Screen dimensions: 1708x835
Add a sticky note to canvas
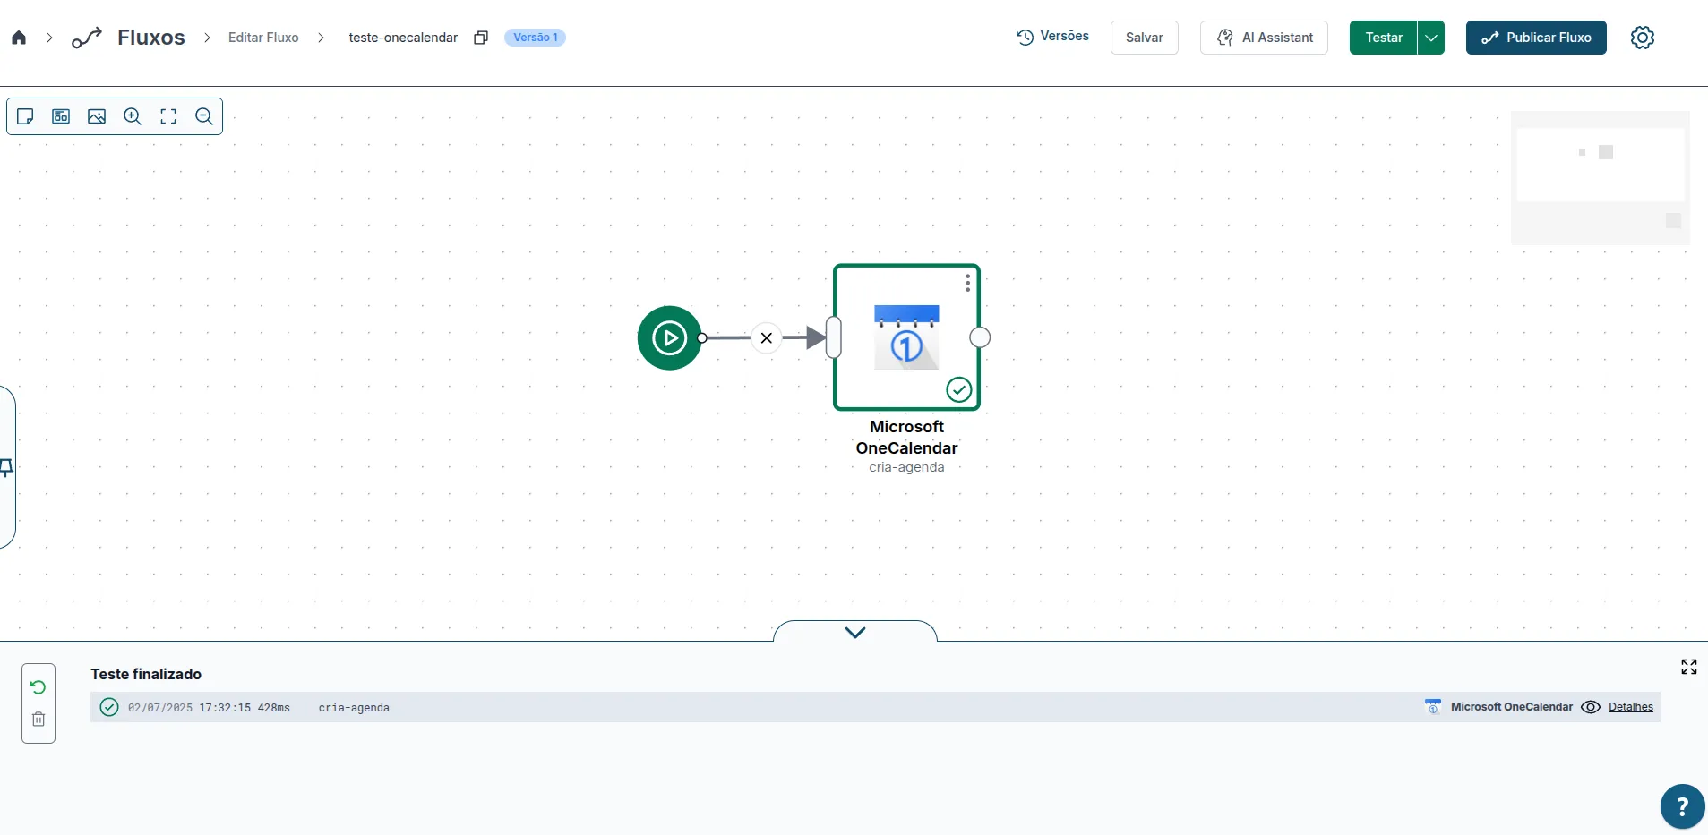tap(25, 116)
